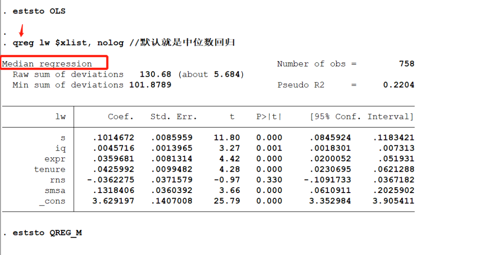Click the iq coefficient .0045716
This screenshot has height=255, width=483.
point(113,148)
